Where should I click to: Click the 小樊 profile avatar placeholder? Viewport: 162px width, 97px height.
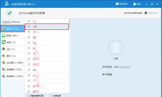[x=116, y=47]
